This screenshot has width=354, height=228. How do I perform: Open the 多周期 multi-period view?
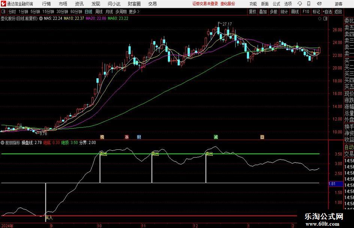click(121, 12)
